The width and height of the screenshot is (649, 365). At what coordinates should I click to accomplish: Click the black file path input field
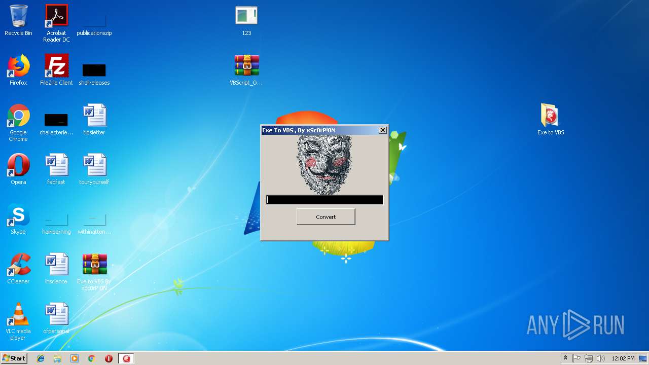click(324, 200)
